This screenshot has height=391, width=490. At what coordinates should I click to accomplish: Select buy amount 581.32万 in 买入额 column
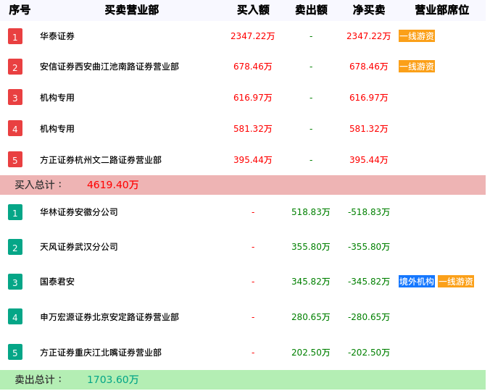(x=253, y=129)
